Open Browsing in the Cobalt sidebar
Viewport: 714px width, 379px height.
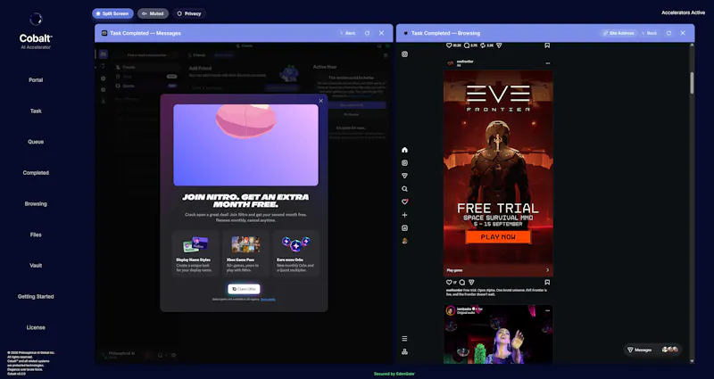click(36, 204)
